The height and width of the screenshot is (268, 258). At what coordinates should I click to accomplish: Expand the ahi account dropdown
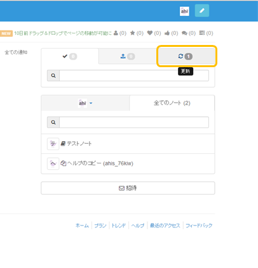point(85,103)
